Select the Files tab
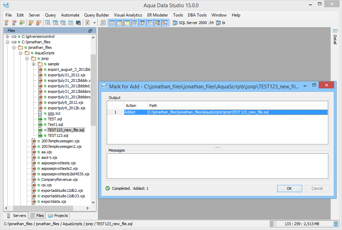This screenshot has width=342, height=230. click(37, 216)
